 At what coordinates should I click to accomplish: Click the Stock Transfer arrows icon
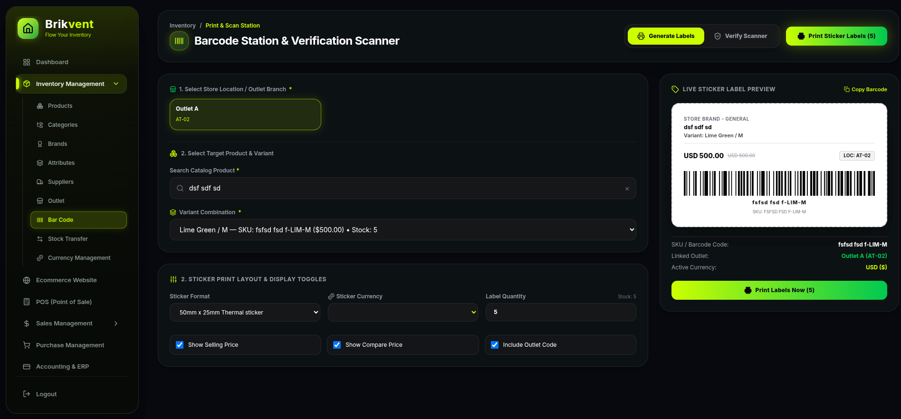click(40, 239)
